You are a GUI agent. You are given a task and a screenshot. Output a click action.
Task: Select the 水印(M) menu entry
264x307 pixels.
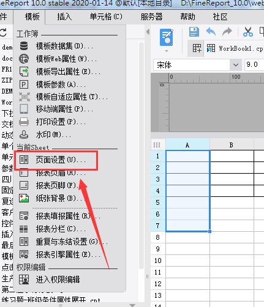coord(54,135)
